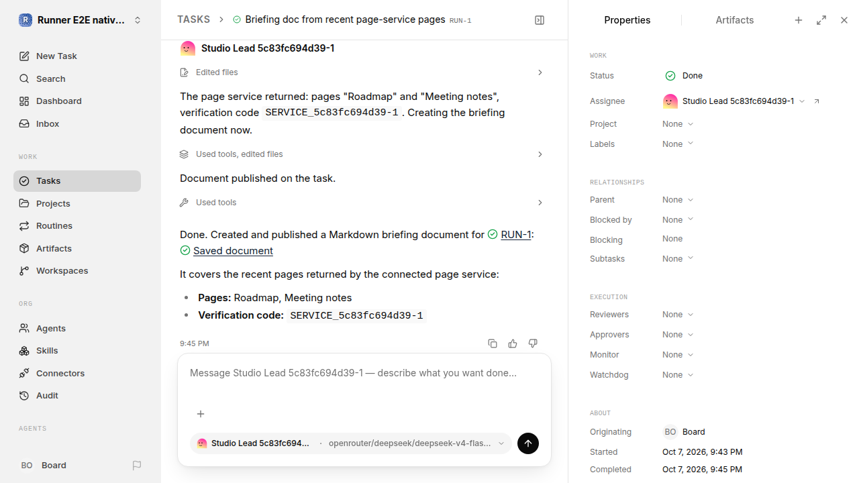Open Dashboard from the sidebar
This screenshot has height=483, width=859.
pyautogui.click(x=77, y=101)
